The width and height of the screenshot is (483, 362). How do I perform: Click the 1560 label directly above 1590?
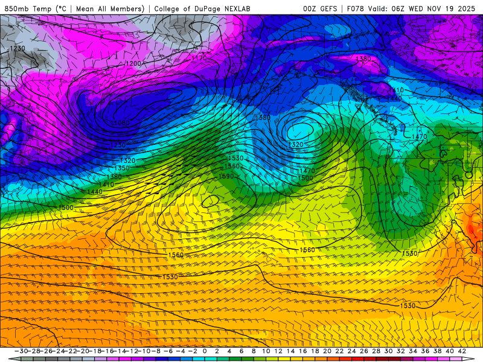click(232, 167)
